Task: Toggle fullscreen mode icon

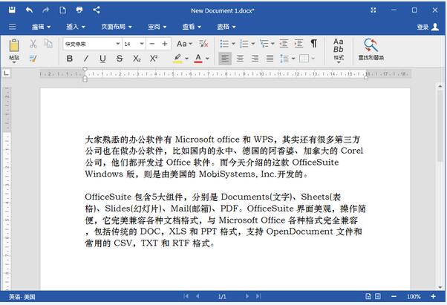Action: (x=373, y=10)
